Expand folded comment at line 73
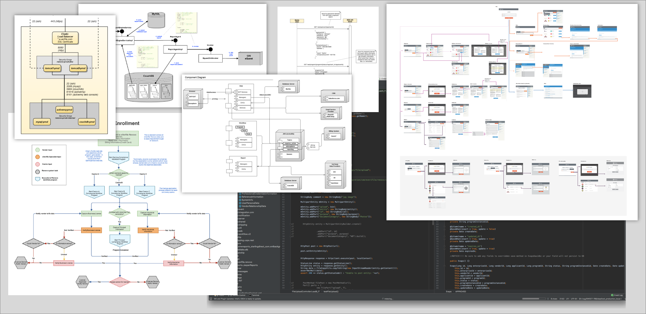Viewport: 646px width, 314px height. (290, 224)
